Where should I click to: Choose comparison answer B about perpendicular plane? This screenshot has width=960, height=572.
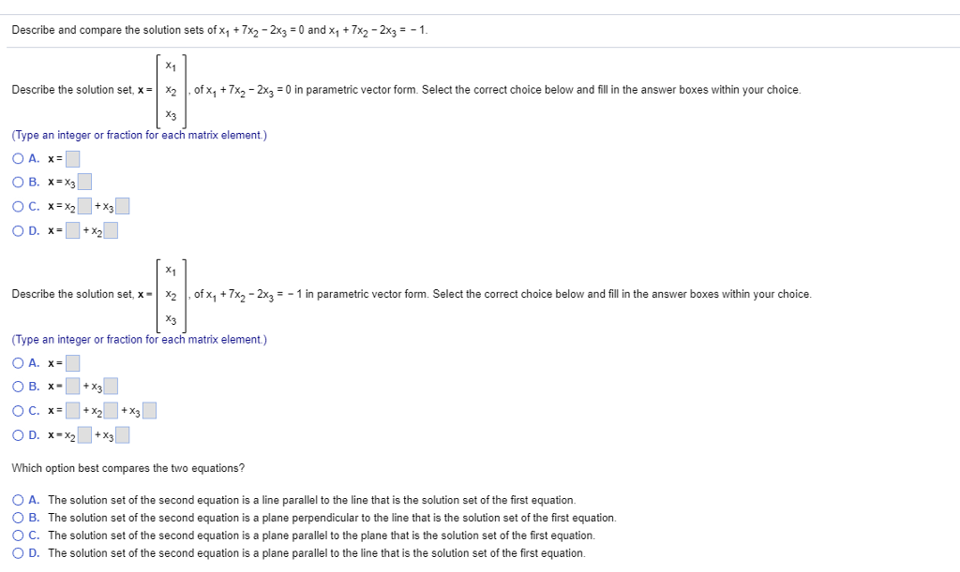[x=18, y=518]
